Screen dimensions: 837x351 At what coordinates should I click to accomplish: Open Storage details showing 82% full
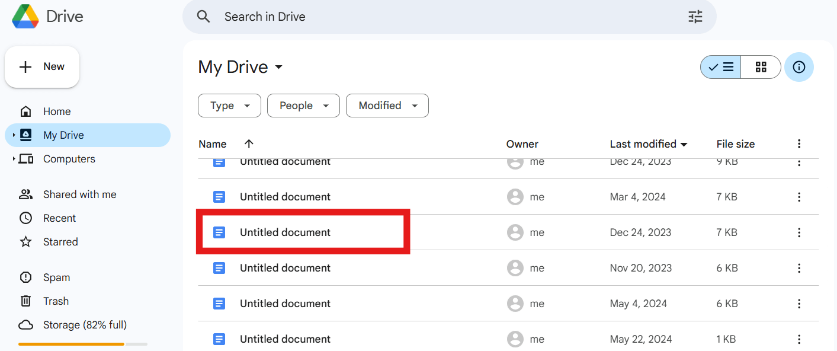click(x=85, y=324)
